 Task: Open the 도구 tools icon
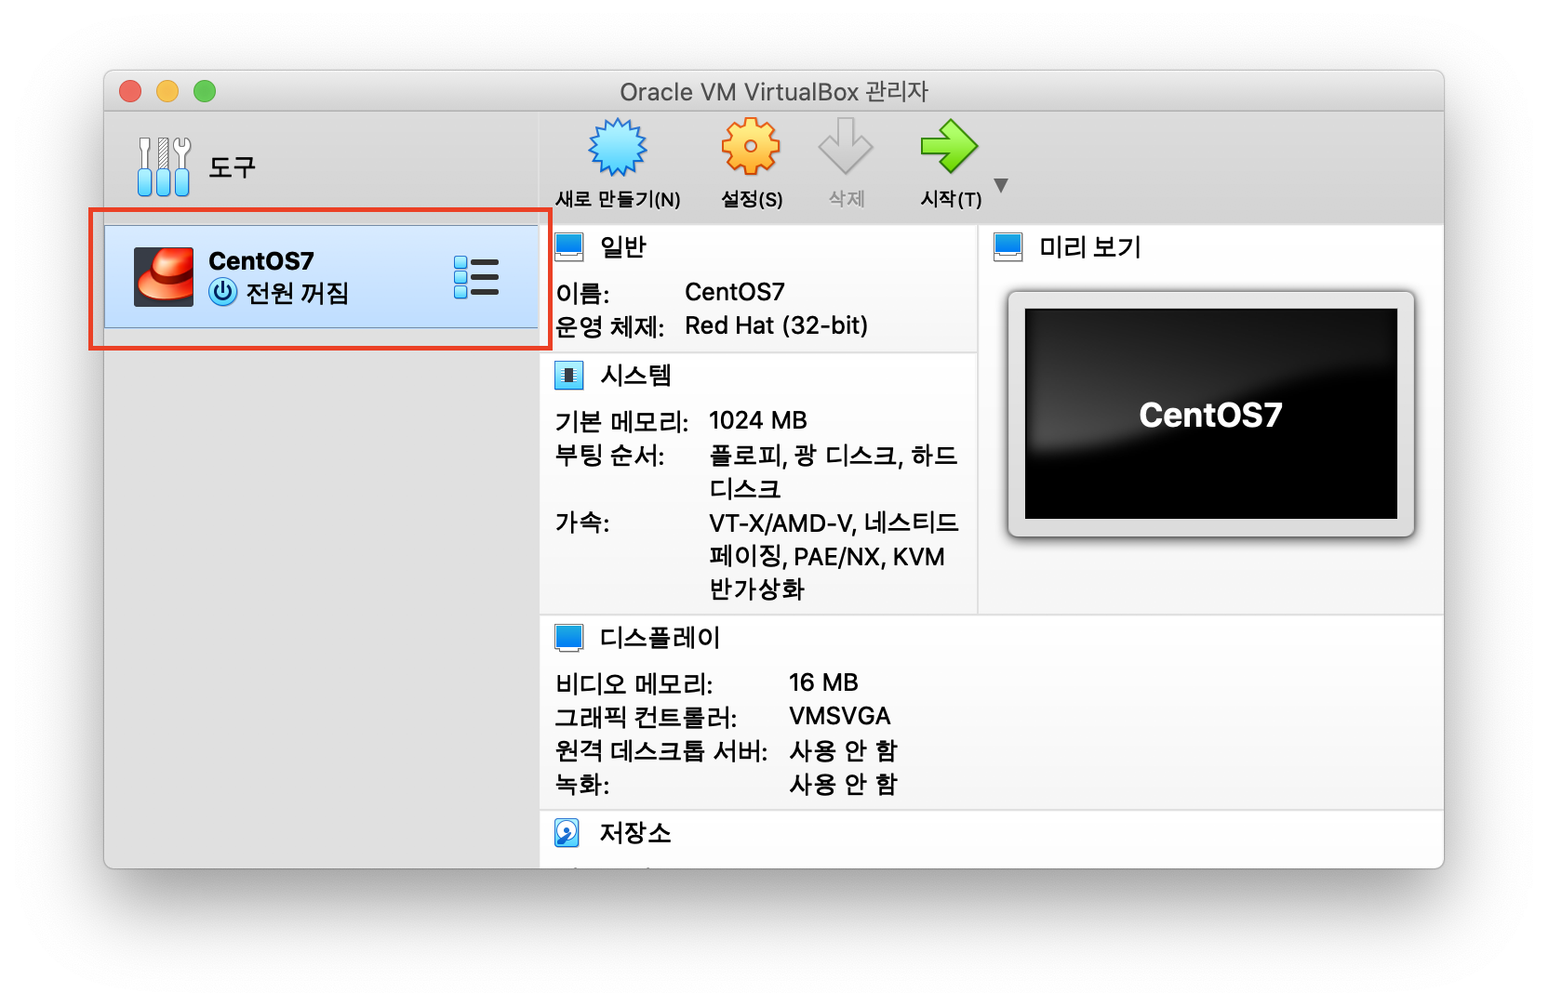164,167
